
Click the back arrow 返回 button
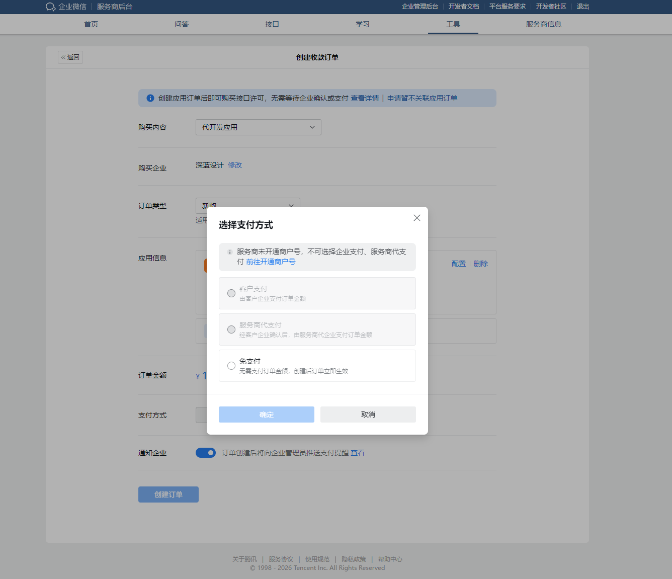pyautogui.click(x=70, y=57)
